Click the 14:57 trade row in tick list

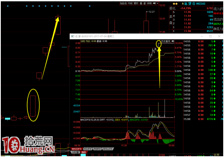[x=203, y=115]
